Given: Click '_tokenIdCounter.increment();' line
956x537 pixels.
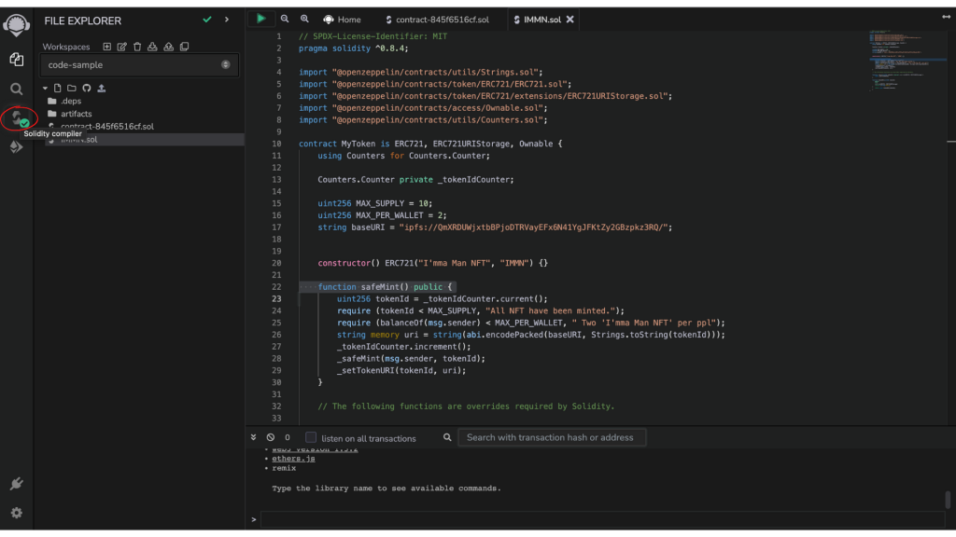Looking at the screenshot, I should point(403,347).
